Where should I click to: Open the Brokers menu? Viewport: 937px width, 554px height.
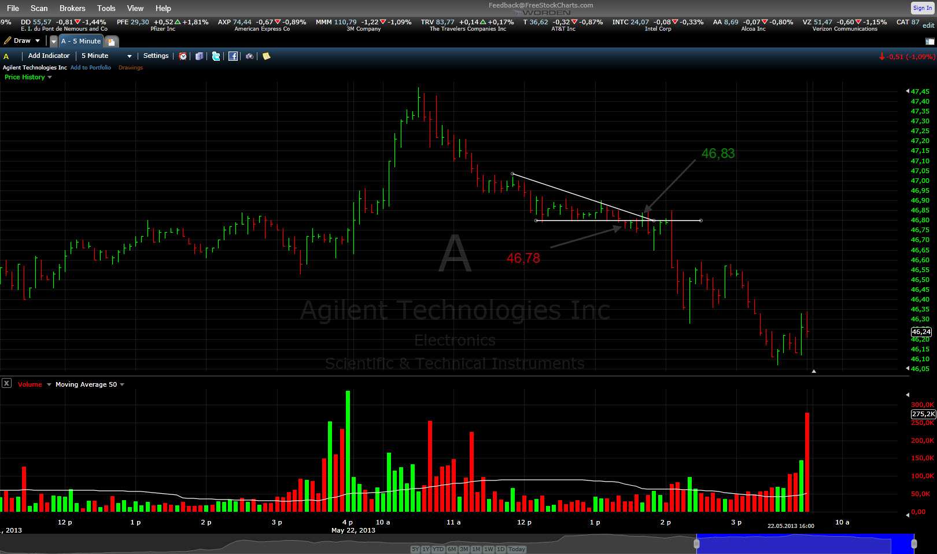point(72,8)
